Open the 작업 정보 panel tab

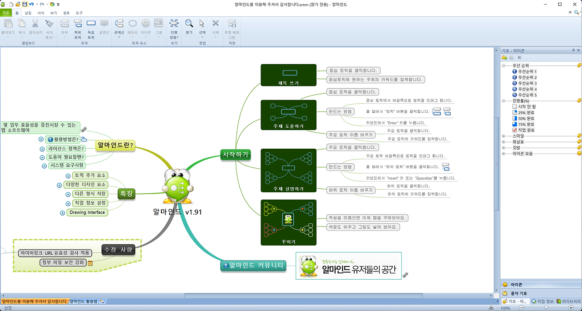pyautogui.click(x=542, y=301)
